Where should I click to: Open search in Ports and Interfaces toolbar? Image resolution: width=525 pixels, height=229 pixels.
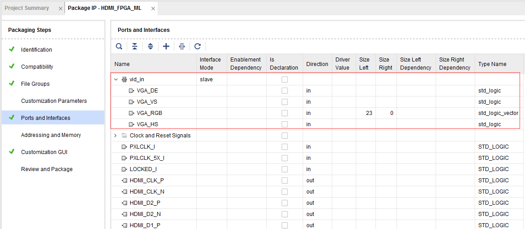119,47
